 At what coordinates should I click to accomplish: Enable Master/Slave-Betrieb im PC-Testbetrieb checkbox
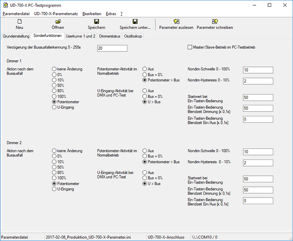[x=190, y=47]
